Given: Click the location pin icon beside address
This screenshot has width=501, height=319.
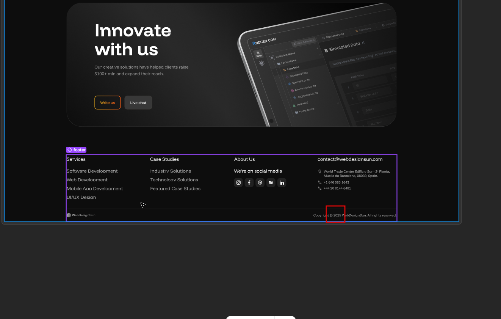Looking at the screenshot, I should (x=320, y=171).
